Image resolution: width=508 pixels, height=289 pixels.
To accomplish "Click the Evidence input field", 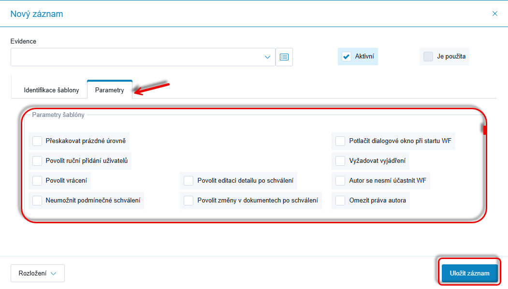I will (135, 57).
